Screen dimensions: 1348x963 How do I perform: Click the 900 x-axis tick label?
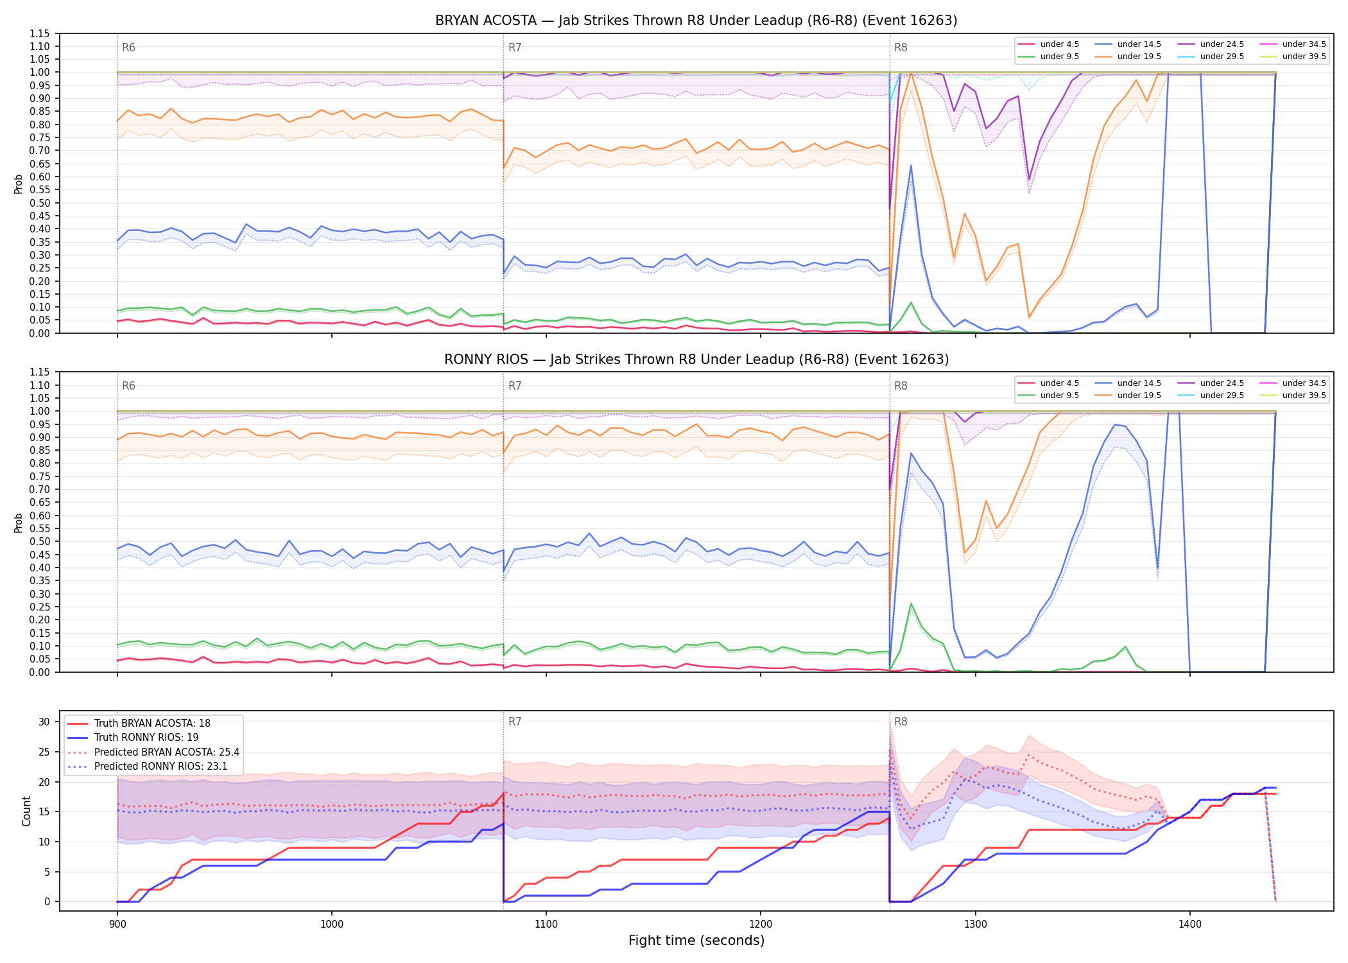pyautogui.click(x=117, y=924)
